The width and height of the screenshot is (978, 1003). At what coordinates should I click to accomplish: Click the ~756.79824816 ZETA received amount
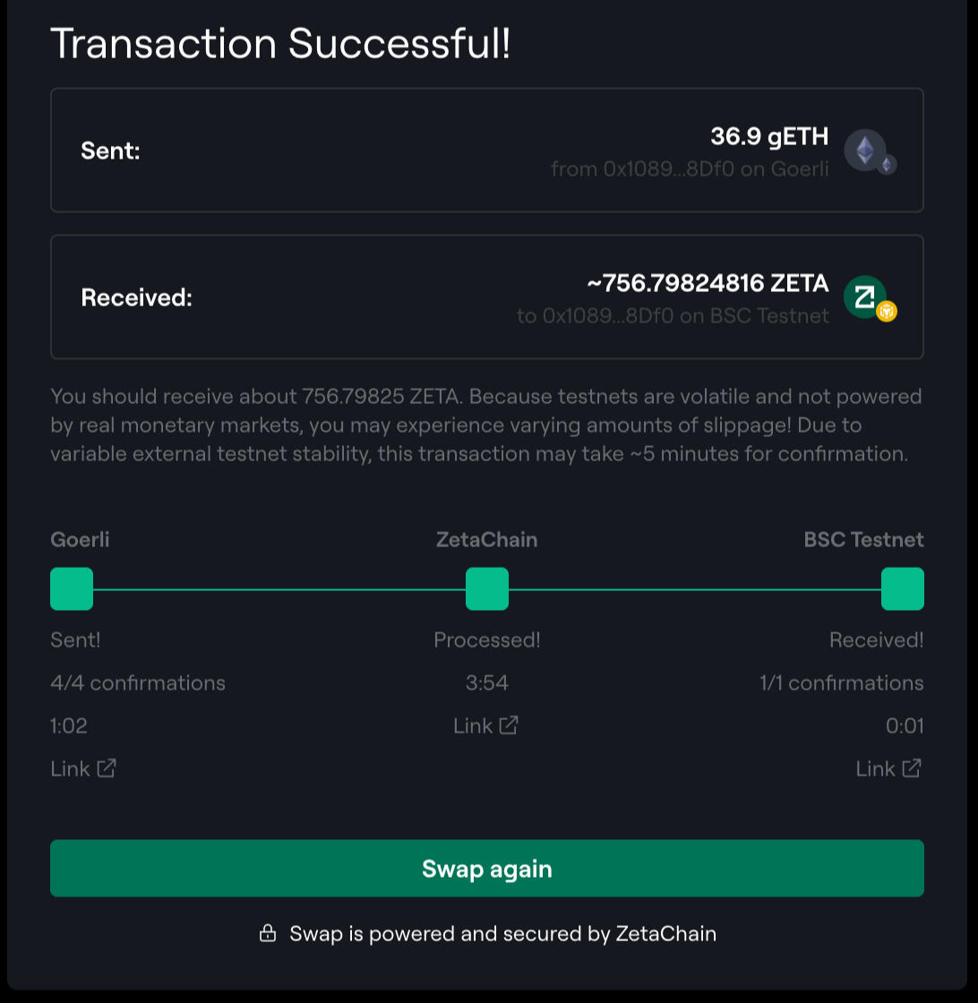pyautogui.click(x=708, y=283)
